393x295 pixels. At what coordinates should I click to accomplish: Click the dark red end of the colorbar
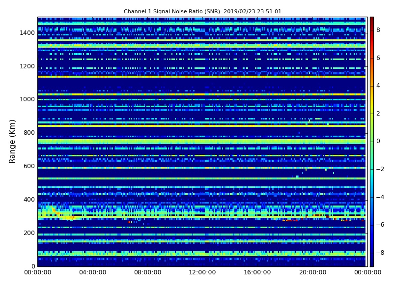(371, 19)
